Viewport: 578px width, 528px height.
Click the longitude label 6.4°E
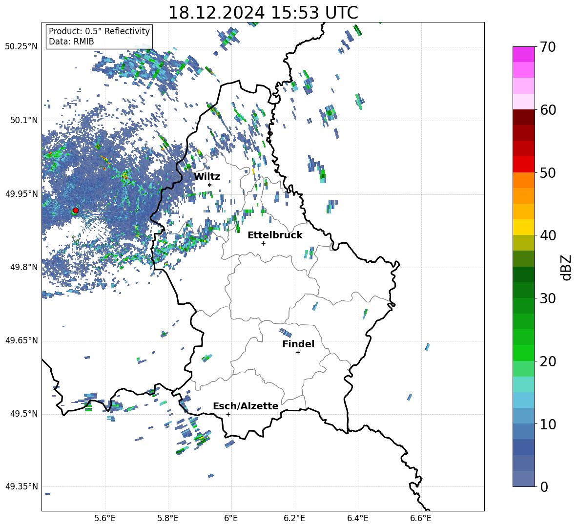click(x=357, y=519)
